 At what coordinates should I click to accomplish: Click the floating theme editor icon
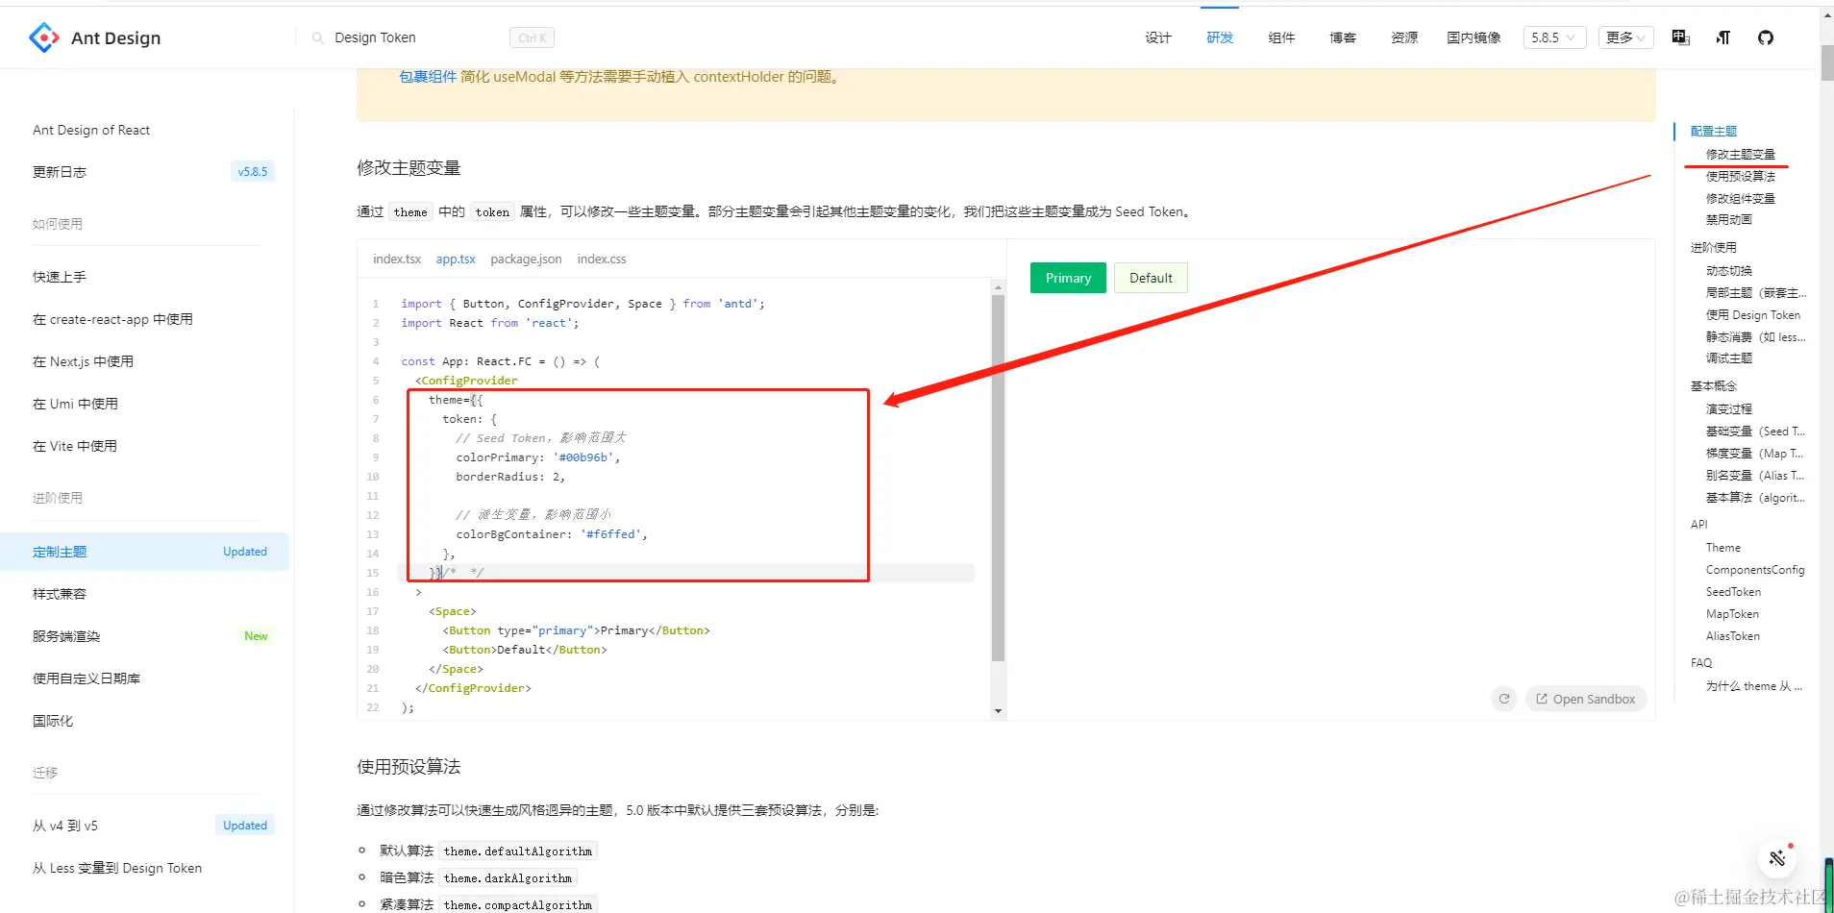click(x=1777, y=858)
